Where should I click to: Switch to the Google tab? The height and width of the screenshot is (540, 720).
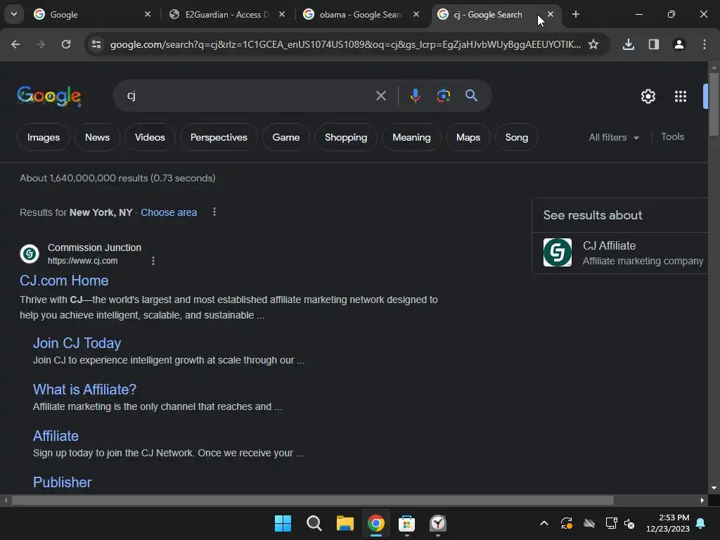point(92,15)
